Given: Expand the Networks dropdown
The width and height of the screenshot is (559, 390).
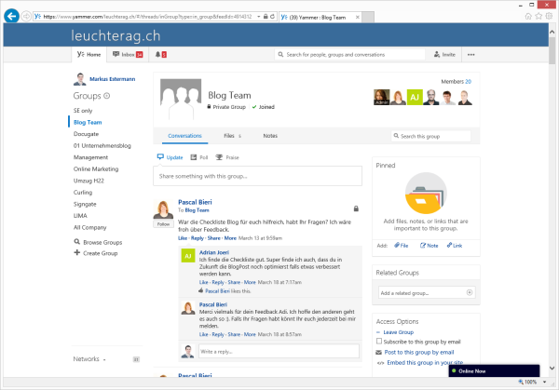Looking at the screenshot, I should [89, 359].
